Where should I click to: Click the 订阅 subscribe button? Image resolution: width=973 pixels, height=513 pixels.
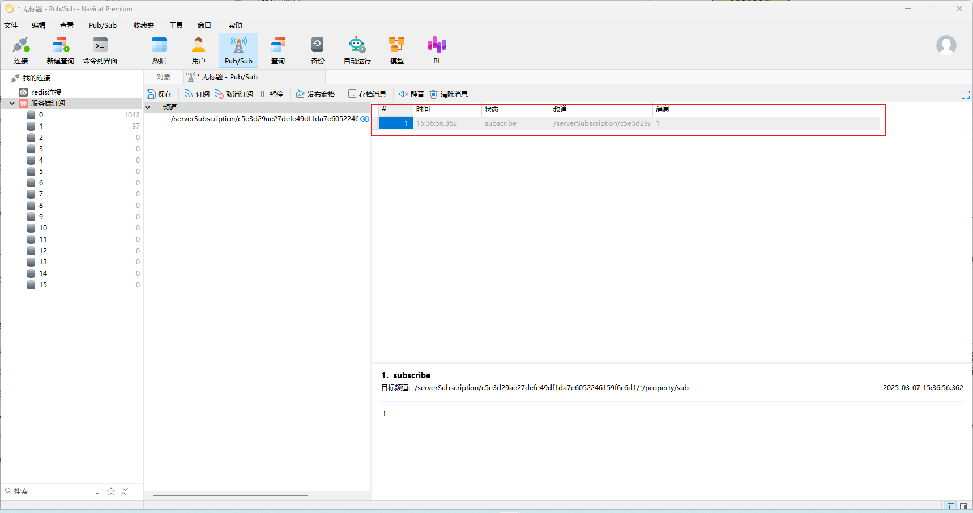197,94
